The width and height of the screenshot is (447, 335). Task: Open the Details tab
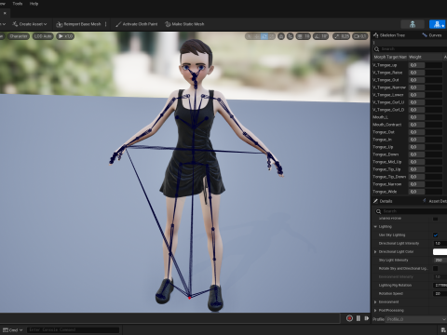(383, 201)
